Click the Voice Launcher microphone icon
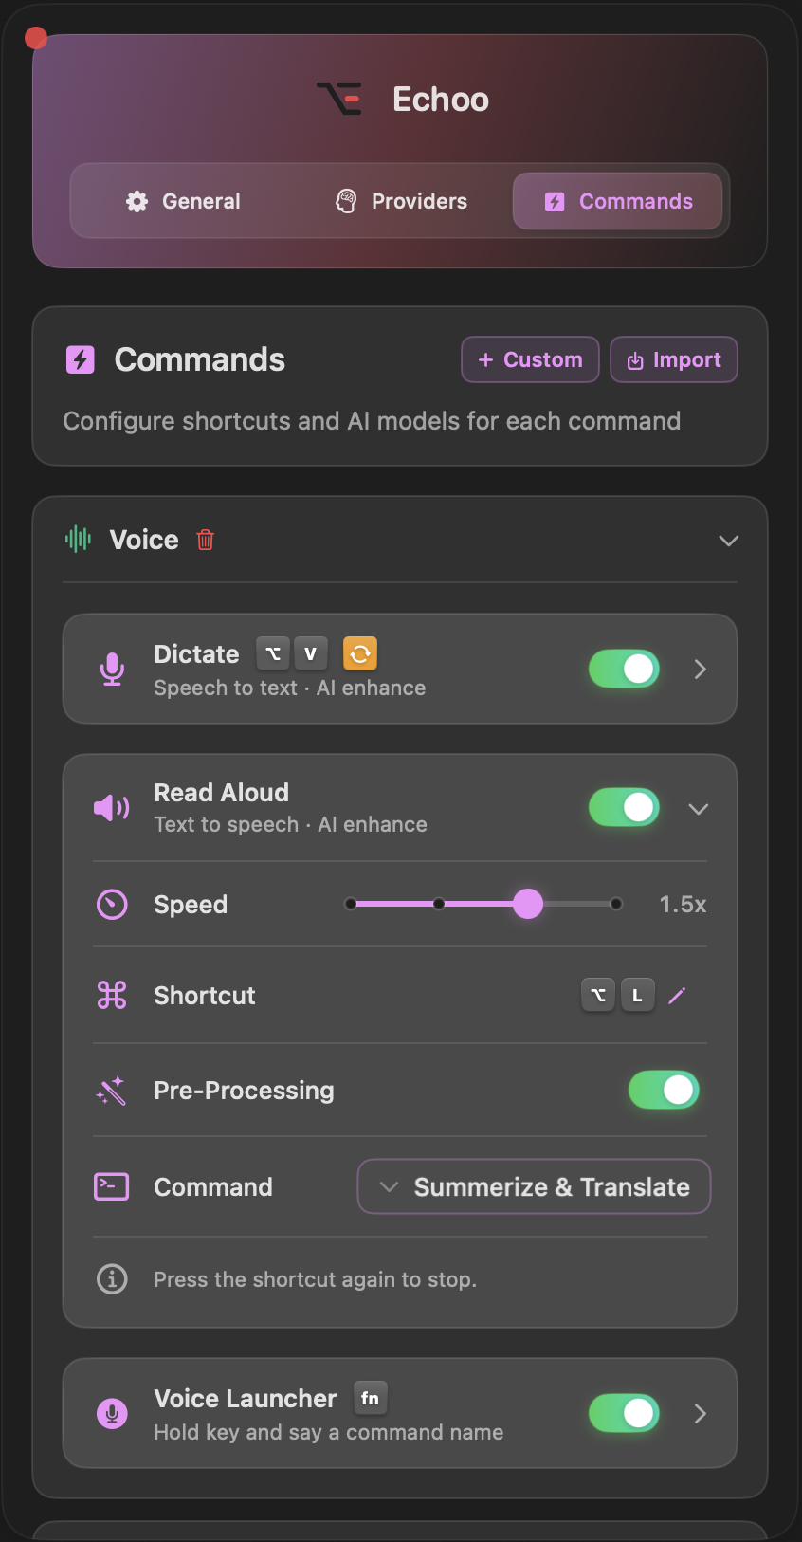802x1542 pixels. pyautogui.click(x=112, y=1413)
